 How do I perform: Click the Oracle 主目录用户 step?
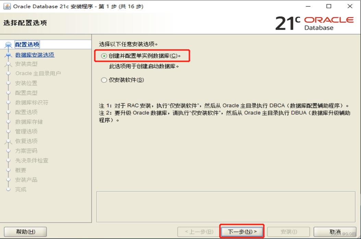point(38,73)
